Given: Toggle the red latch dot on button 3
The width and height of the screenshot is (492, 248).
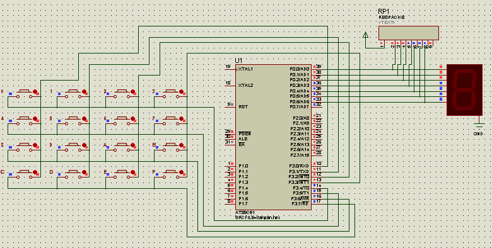Looking at the screenshot, I should (x=181, y=91).
